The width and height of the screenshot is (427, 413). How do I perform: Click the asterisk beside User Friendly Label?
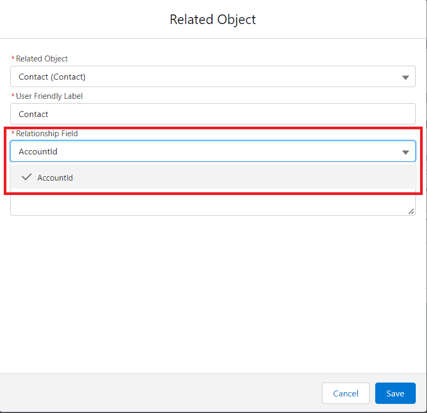tap(13, 96)
